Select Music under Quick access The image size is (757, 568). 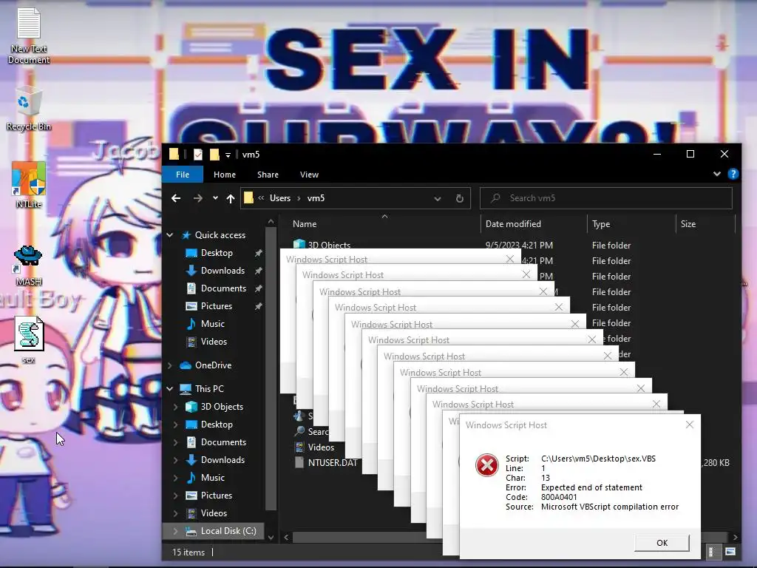click(x=212, y=324)
